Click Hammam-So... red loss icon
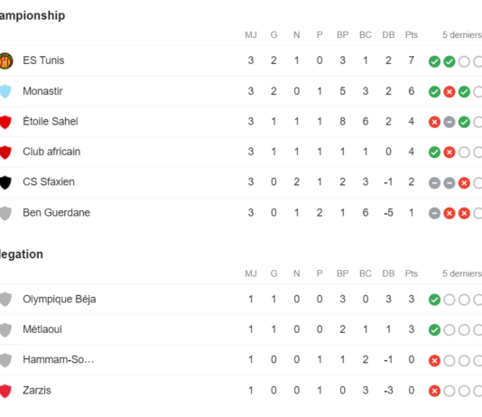The width and height of the screenshot is (482, 417). pyautogui.click(x=434, y=360)
